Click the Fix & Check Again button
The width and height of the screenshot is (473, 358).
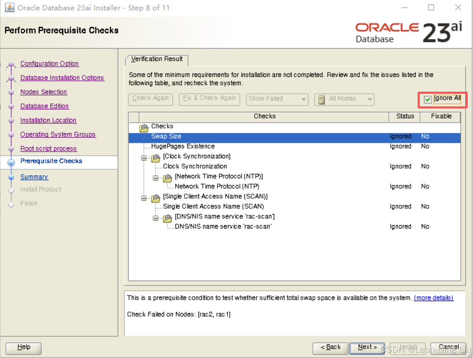pos(210,99)
